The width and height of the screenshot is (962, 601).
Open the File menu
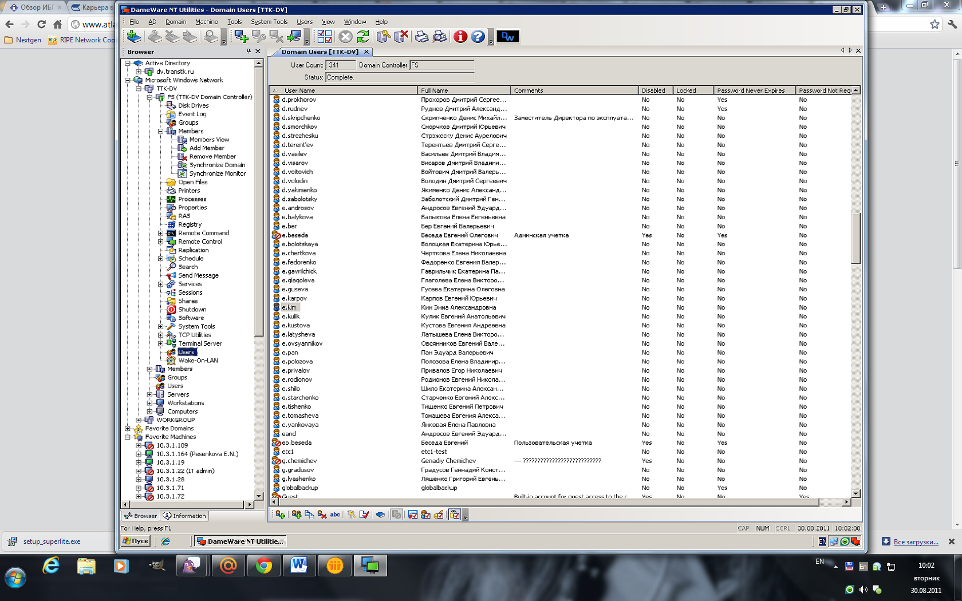(x=134, y=22)
